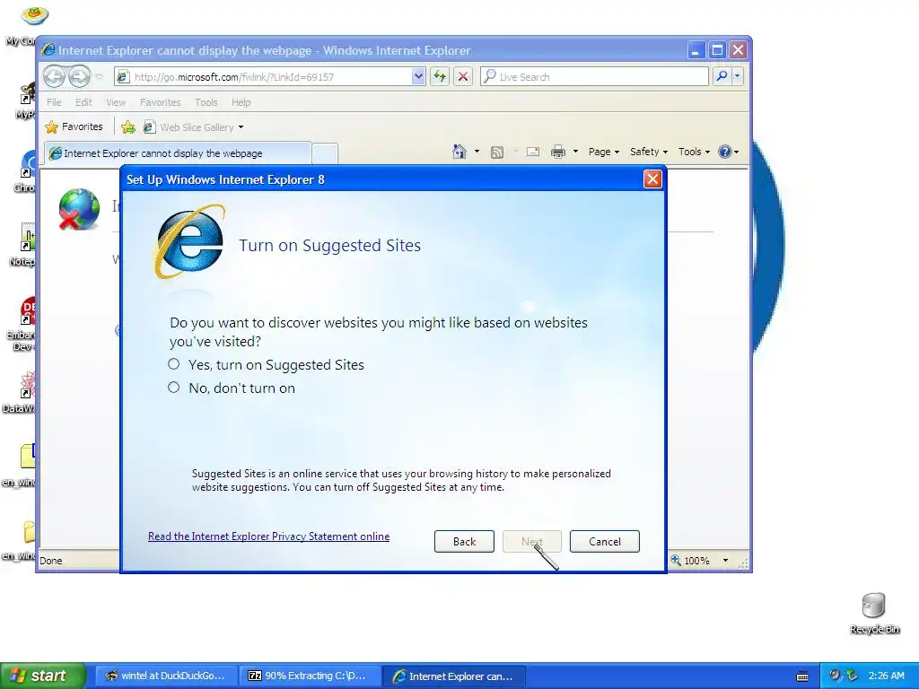The height and width of the screenshot is (689, 919).
Task: Open the Edit menu
Action: point(83,102)
